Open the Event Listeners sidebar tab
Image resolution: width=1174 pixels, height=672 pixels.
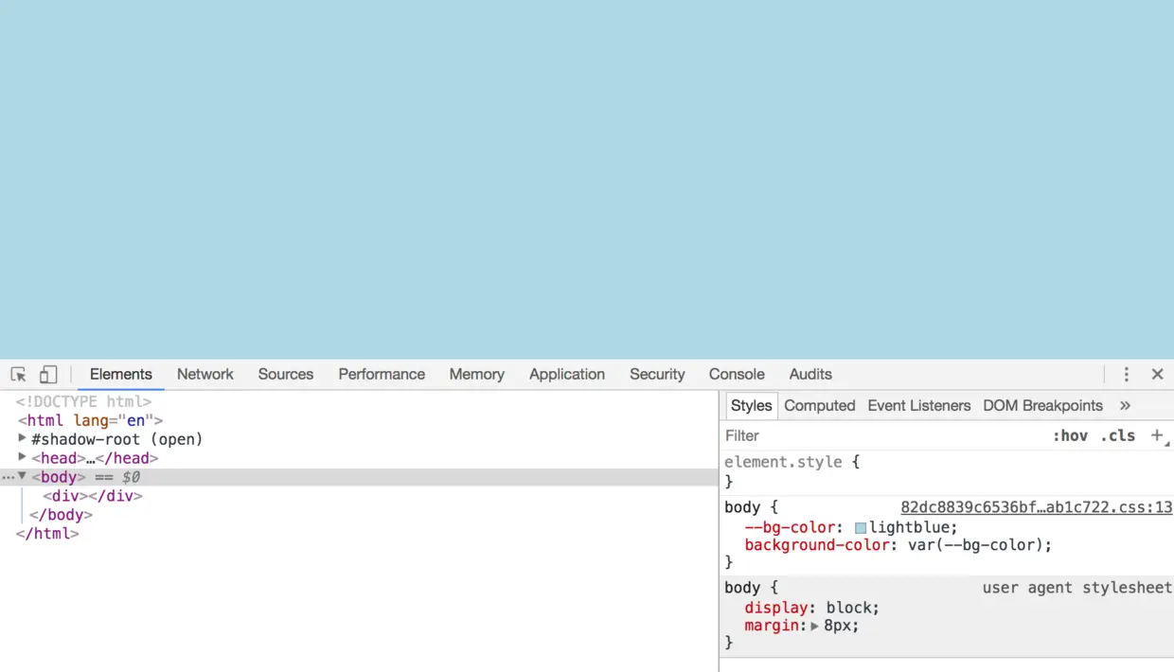918,406
